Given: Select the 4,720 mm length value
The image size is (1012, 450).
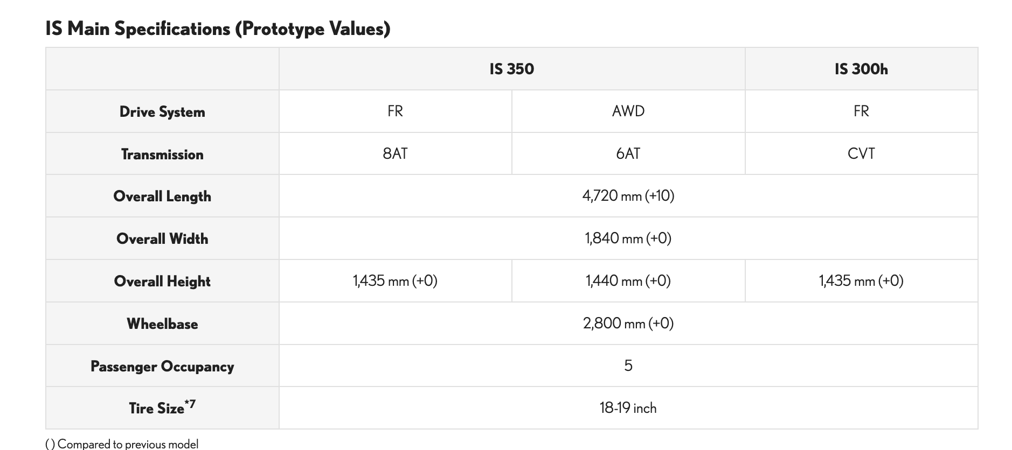Looking at the screenshot, I should coord(628,195).
